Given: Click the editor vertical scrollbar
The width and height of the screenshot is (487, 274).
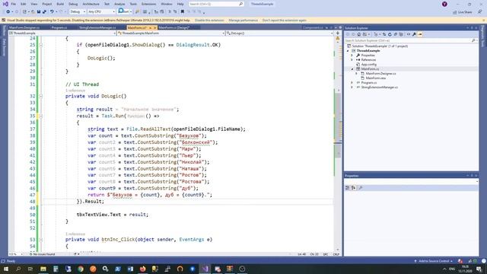Looking at the screenshot, I should [338, 143].
